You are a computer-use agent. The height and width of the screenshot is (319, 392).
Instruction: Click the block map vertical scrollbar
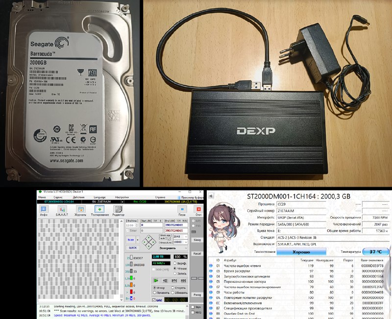click(122, 260)
